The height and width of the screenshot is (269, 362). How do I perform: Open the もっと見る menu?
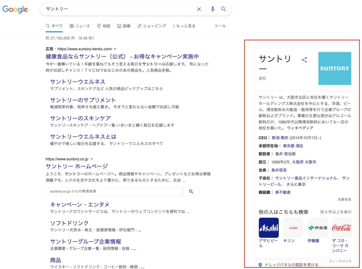(x=184, y=26)
